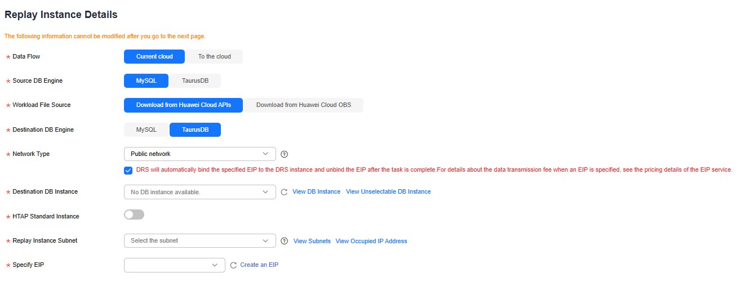This screenshot has height=286, width=750.
Task: Refresh the Specify EIP list
Action: [233, 265]
